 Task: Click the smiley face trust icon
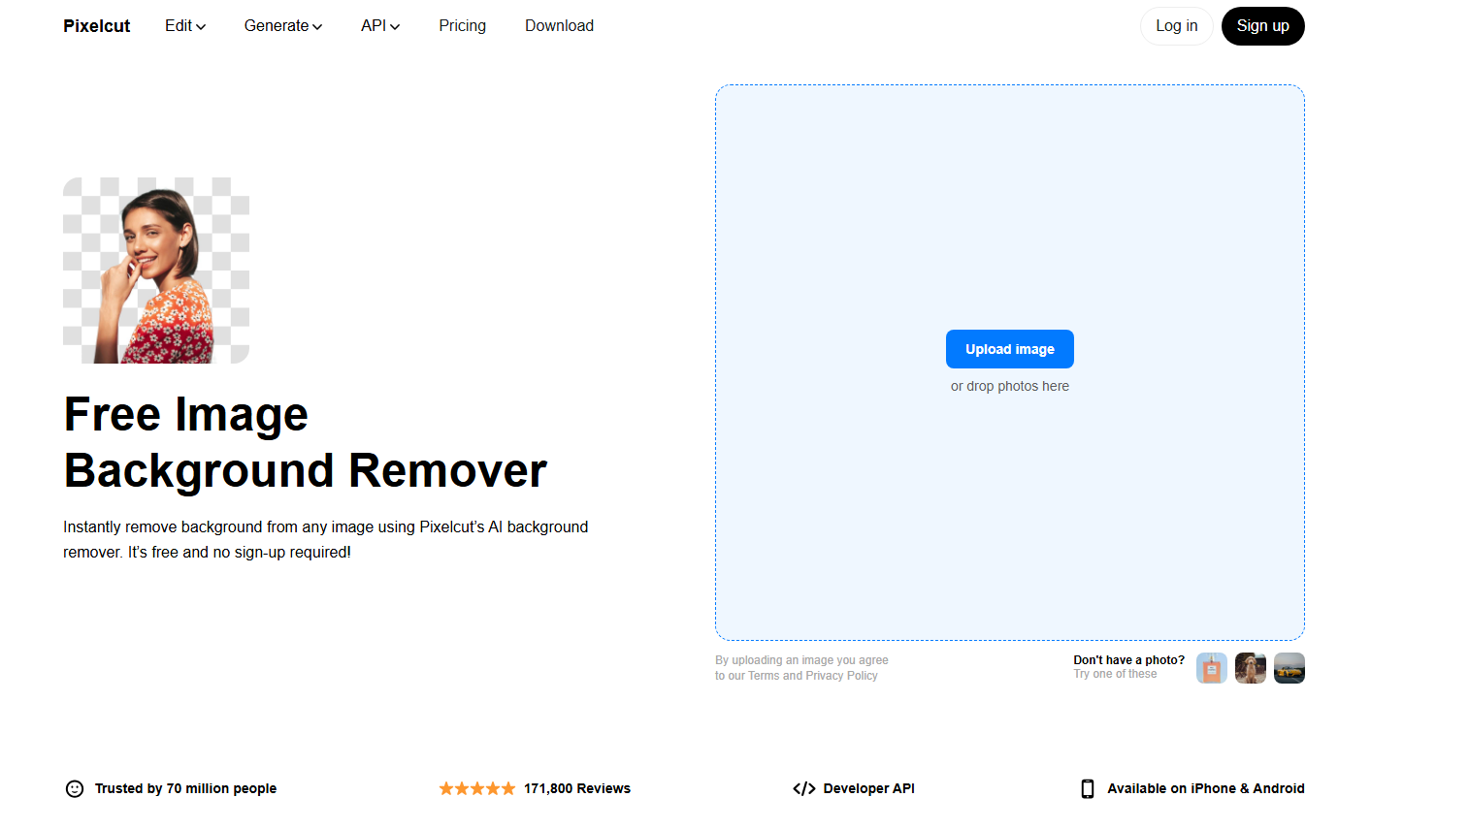pyautogui.click(x=75, y=788)
